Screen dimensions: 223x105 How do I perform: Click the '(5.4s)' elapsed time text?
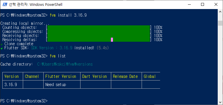pyautogui.click(x=103, y=48)
